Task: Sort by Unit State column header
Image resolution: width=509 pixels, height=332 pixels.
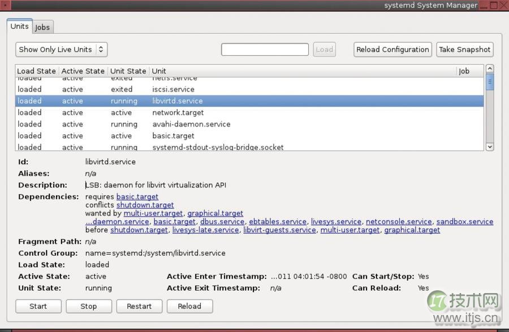Action: pos(128,71)
